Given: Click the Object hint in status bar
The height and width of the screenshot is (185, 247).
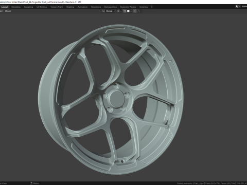Looking at the screenshot, I should (34, 183).
